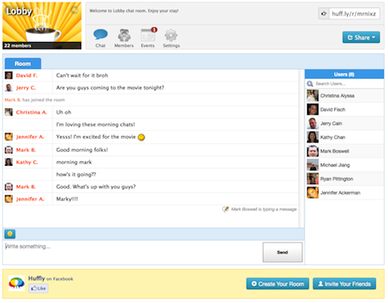Focus the Write something message field
Viewport: 388px width, 303px height.
(x=133, y=252)
